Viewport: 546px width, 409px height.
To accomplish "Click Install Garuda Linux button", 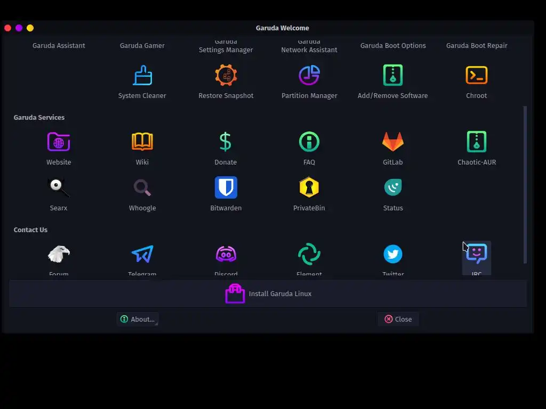I will point(268,293).
